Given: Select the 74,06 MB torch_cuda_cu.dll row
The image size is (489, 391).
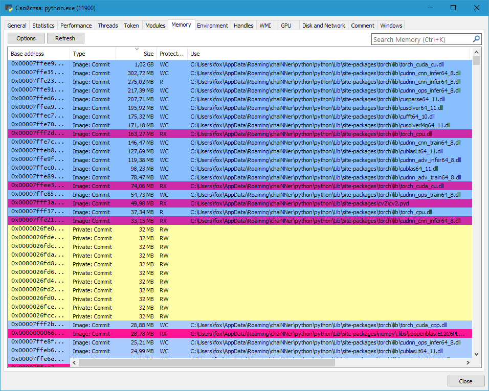Looking at the screenshot, I should click(x=240, y=186).
